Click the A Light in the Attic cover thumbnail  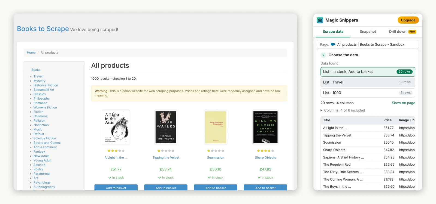[x=116, y=127]
